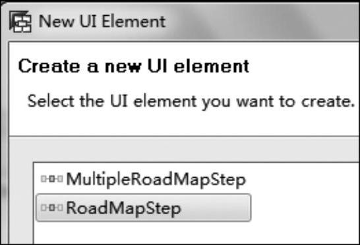Click blank title bar area right of title
The image size is (360, 245).
[262, 22]
